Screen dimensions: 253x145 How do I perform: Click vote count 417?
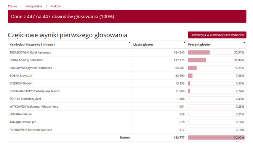(182, 130)
